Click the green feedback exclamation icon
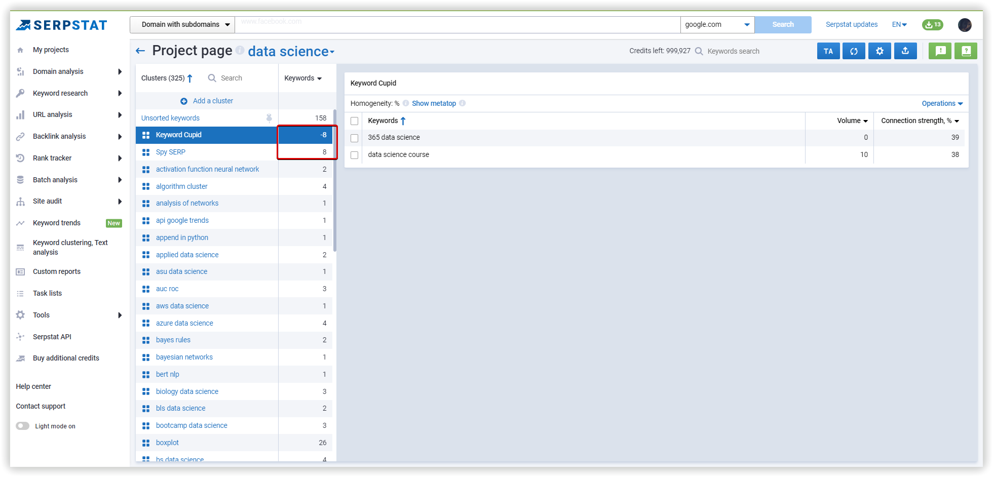Viewport: 993px width, 477px height. pos(940,51)
